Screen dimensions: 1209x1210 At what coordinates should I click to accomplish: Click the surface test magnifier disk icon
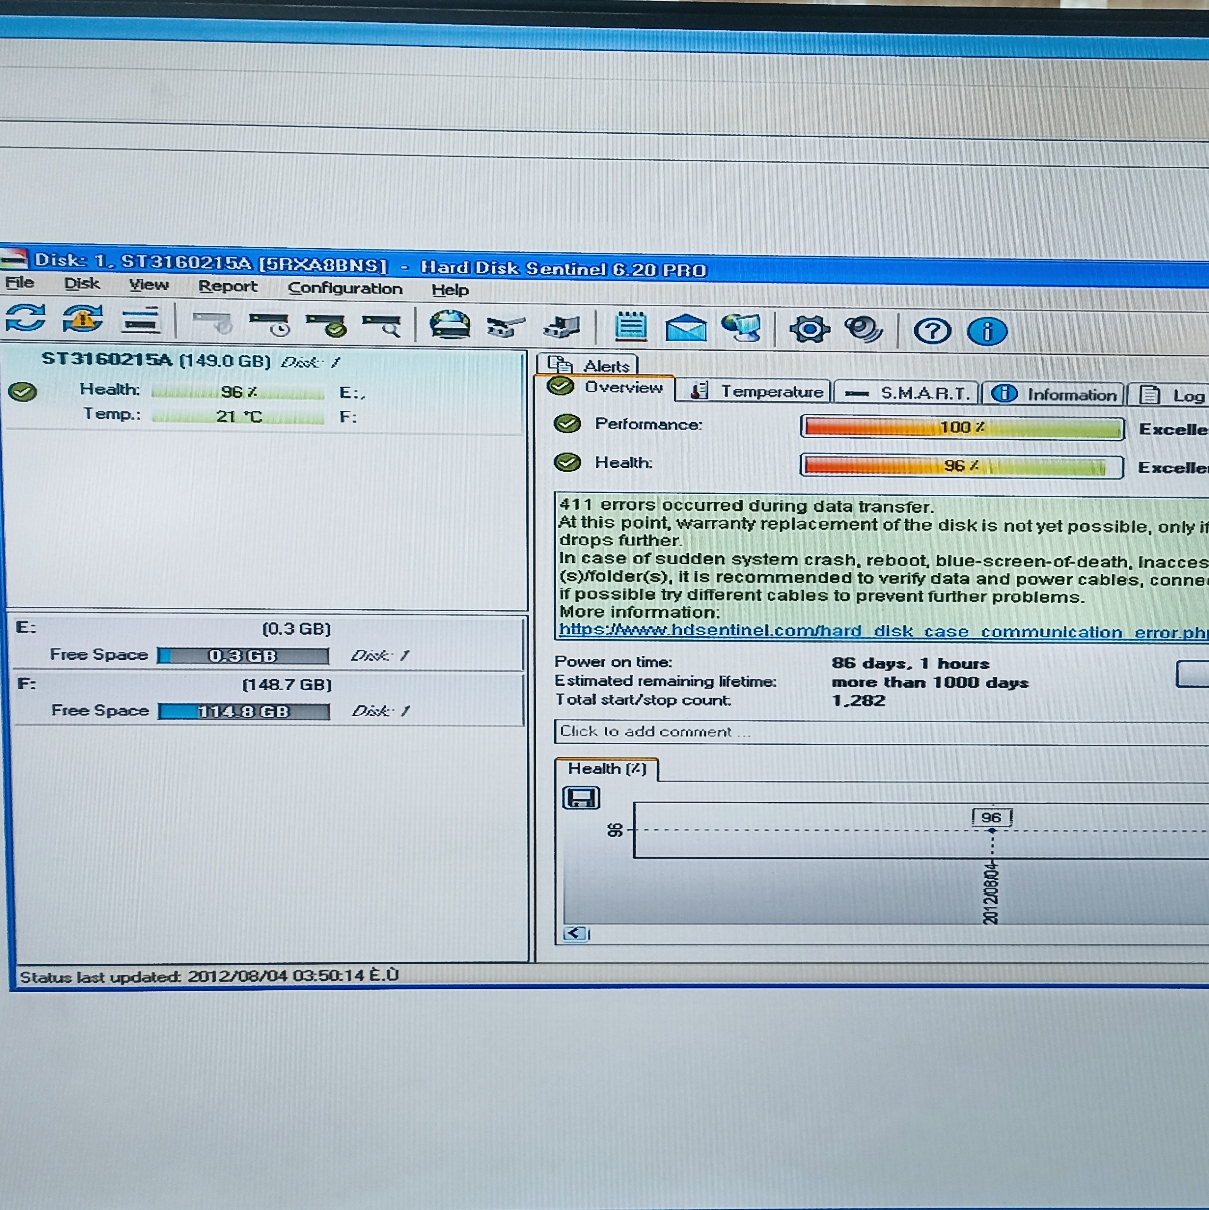[x=383, y=325]
